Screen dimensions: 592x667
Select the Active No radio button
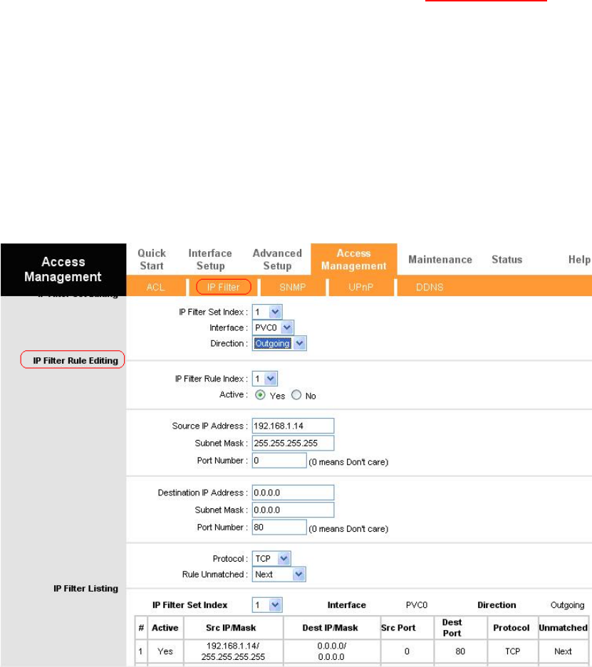click(296, 395)
